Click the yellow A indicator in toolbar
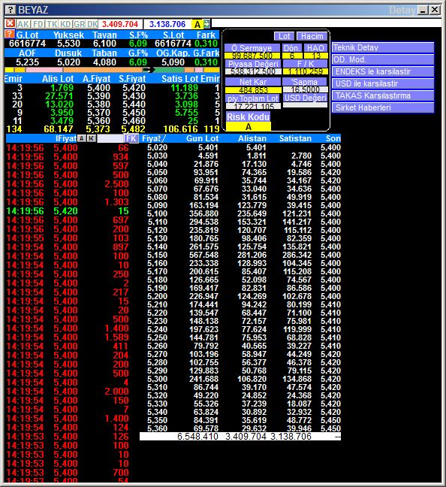Screen dimensions: 446x487 tap(197, 24)
